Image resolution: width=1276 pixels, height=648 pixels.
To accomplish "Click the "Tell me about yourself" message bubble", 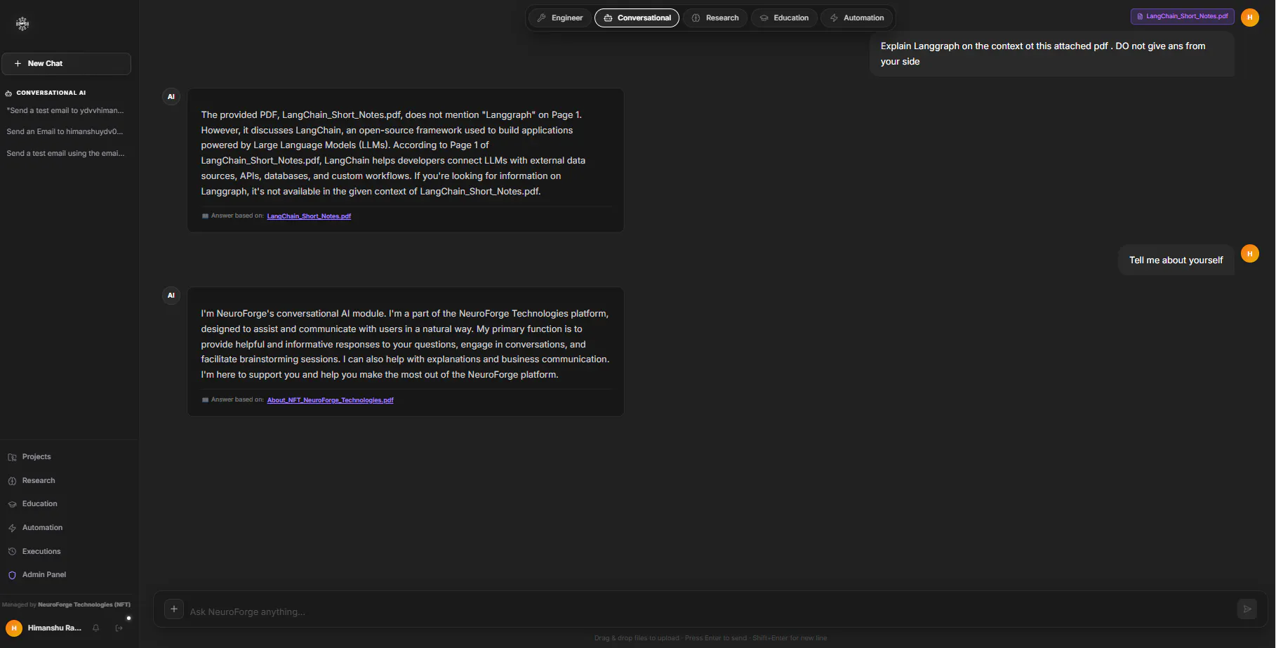I will click(1176, 260).
